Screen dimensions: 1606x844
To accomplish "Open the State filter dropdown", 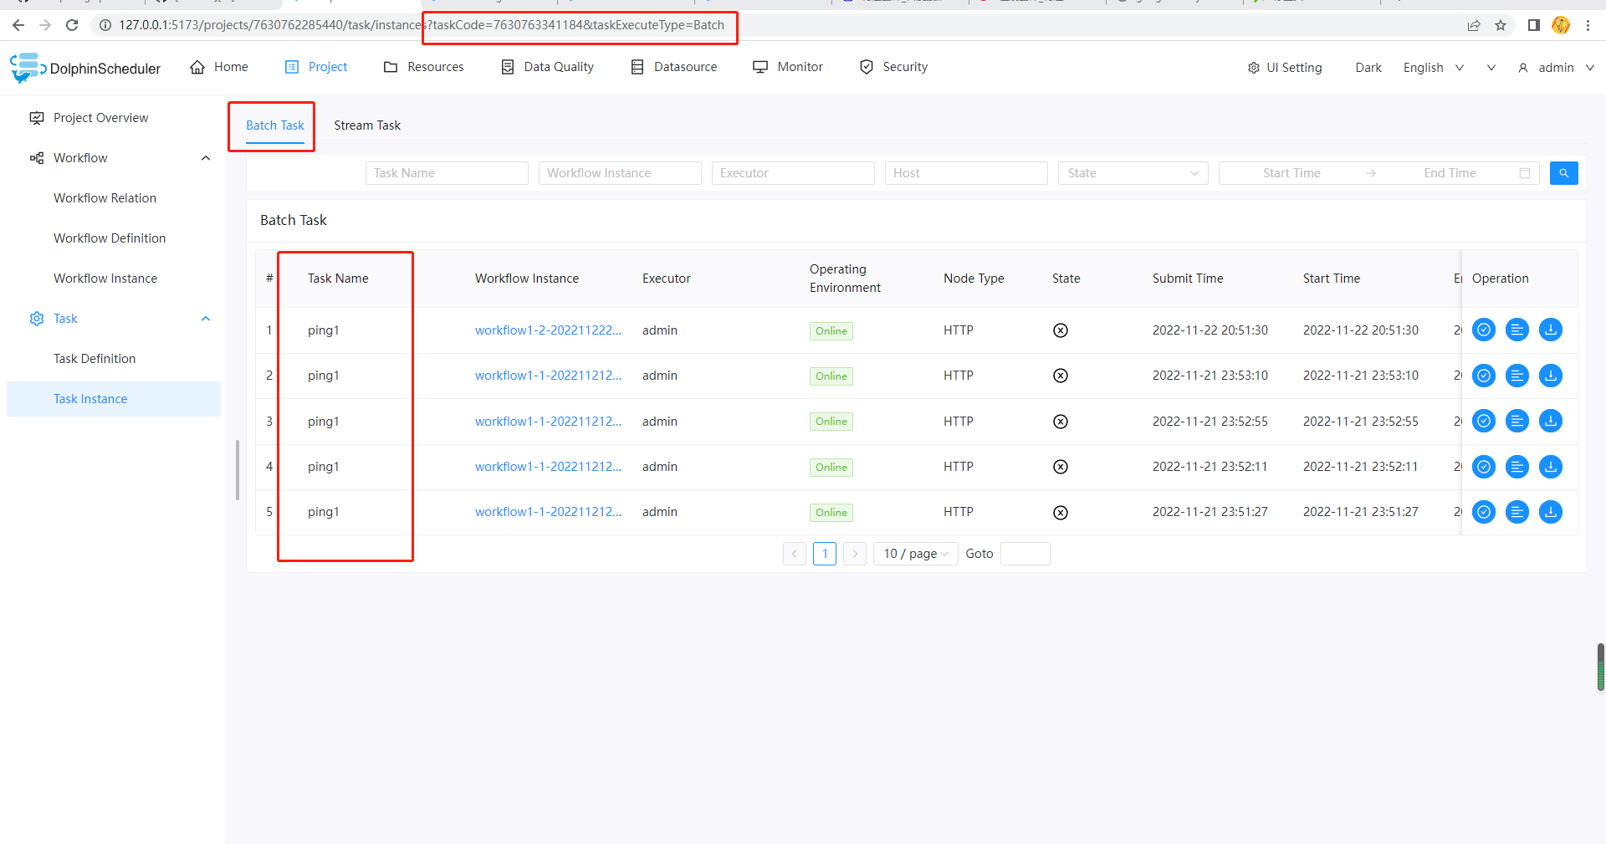I will tap(1133, 173).
